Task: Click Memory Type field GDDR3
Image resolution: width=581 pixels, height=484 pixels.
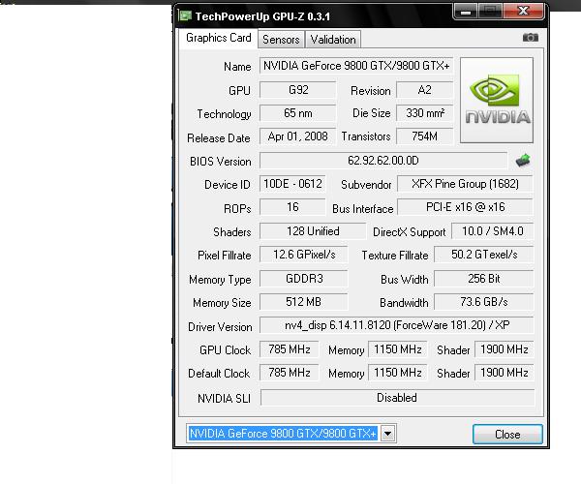Action: 304,279
